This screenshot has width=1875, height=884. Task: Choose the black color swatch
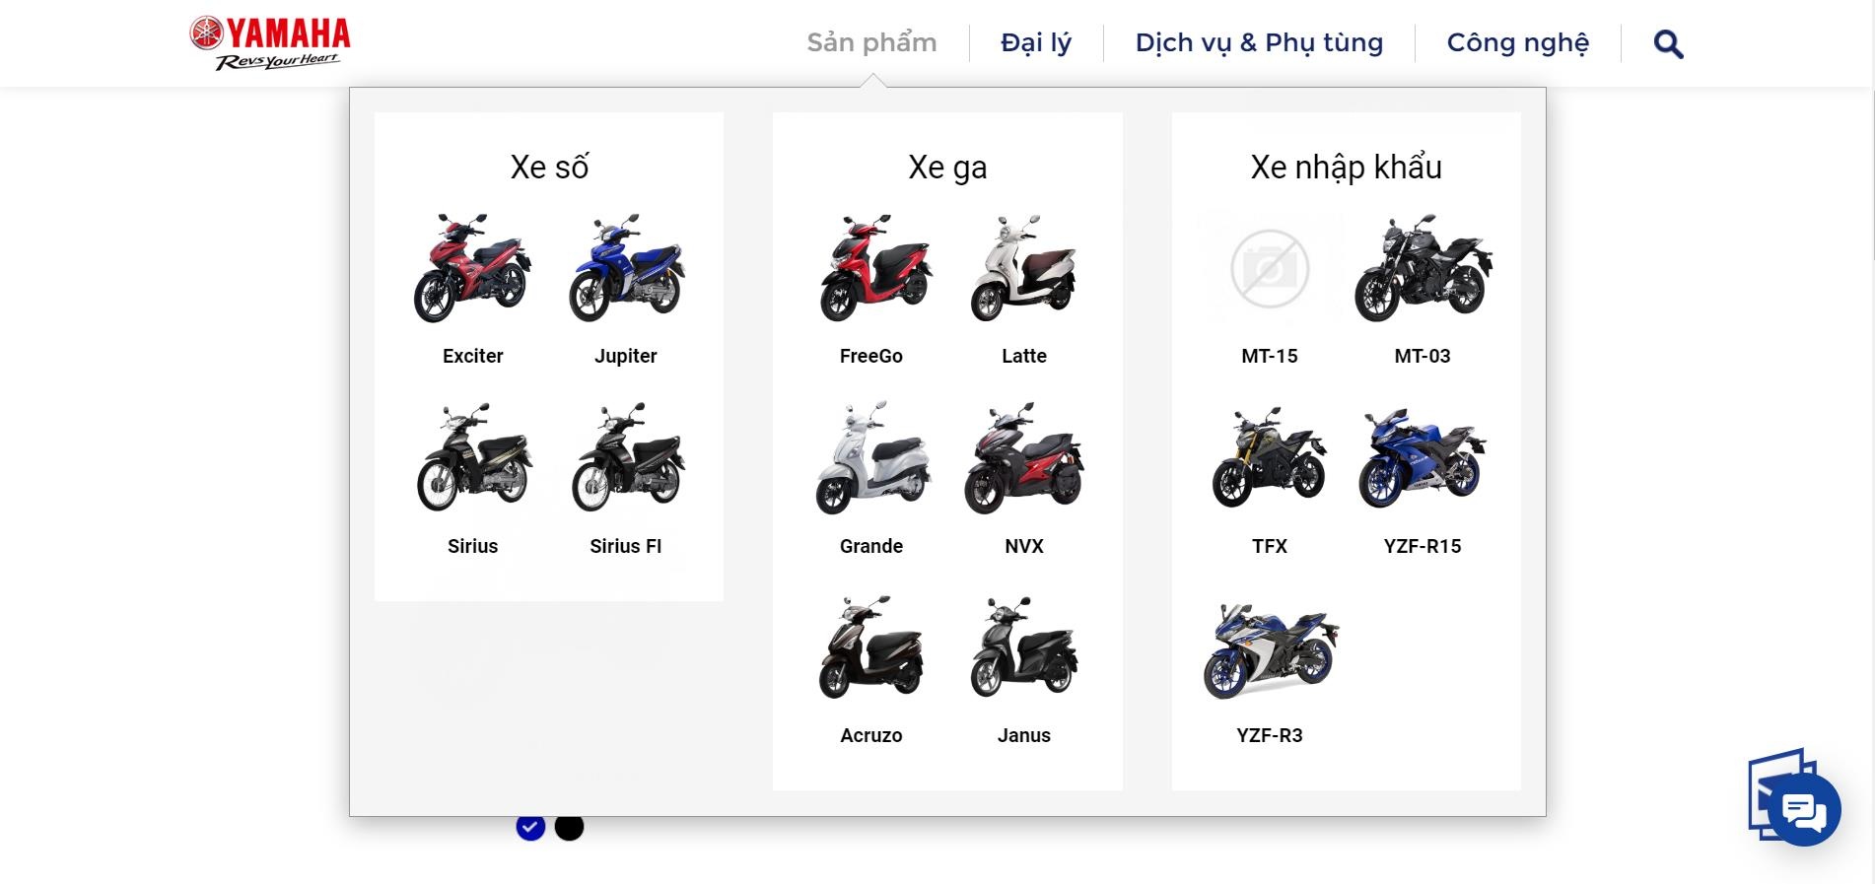click(x=569, y=826)
